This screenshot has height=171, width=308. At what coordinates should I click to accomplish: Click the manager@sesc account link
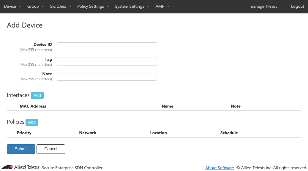click(x=263, y=6)
